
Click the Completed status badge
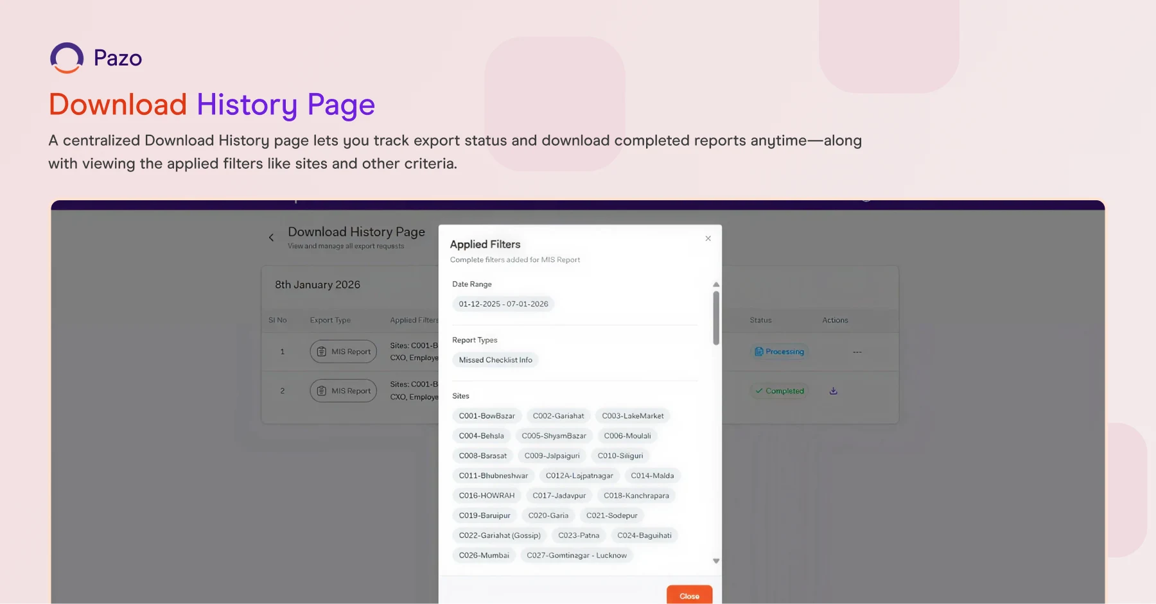(x=779, y=391)
